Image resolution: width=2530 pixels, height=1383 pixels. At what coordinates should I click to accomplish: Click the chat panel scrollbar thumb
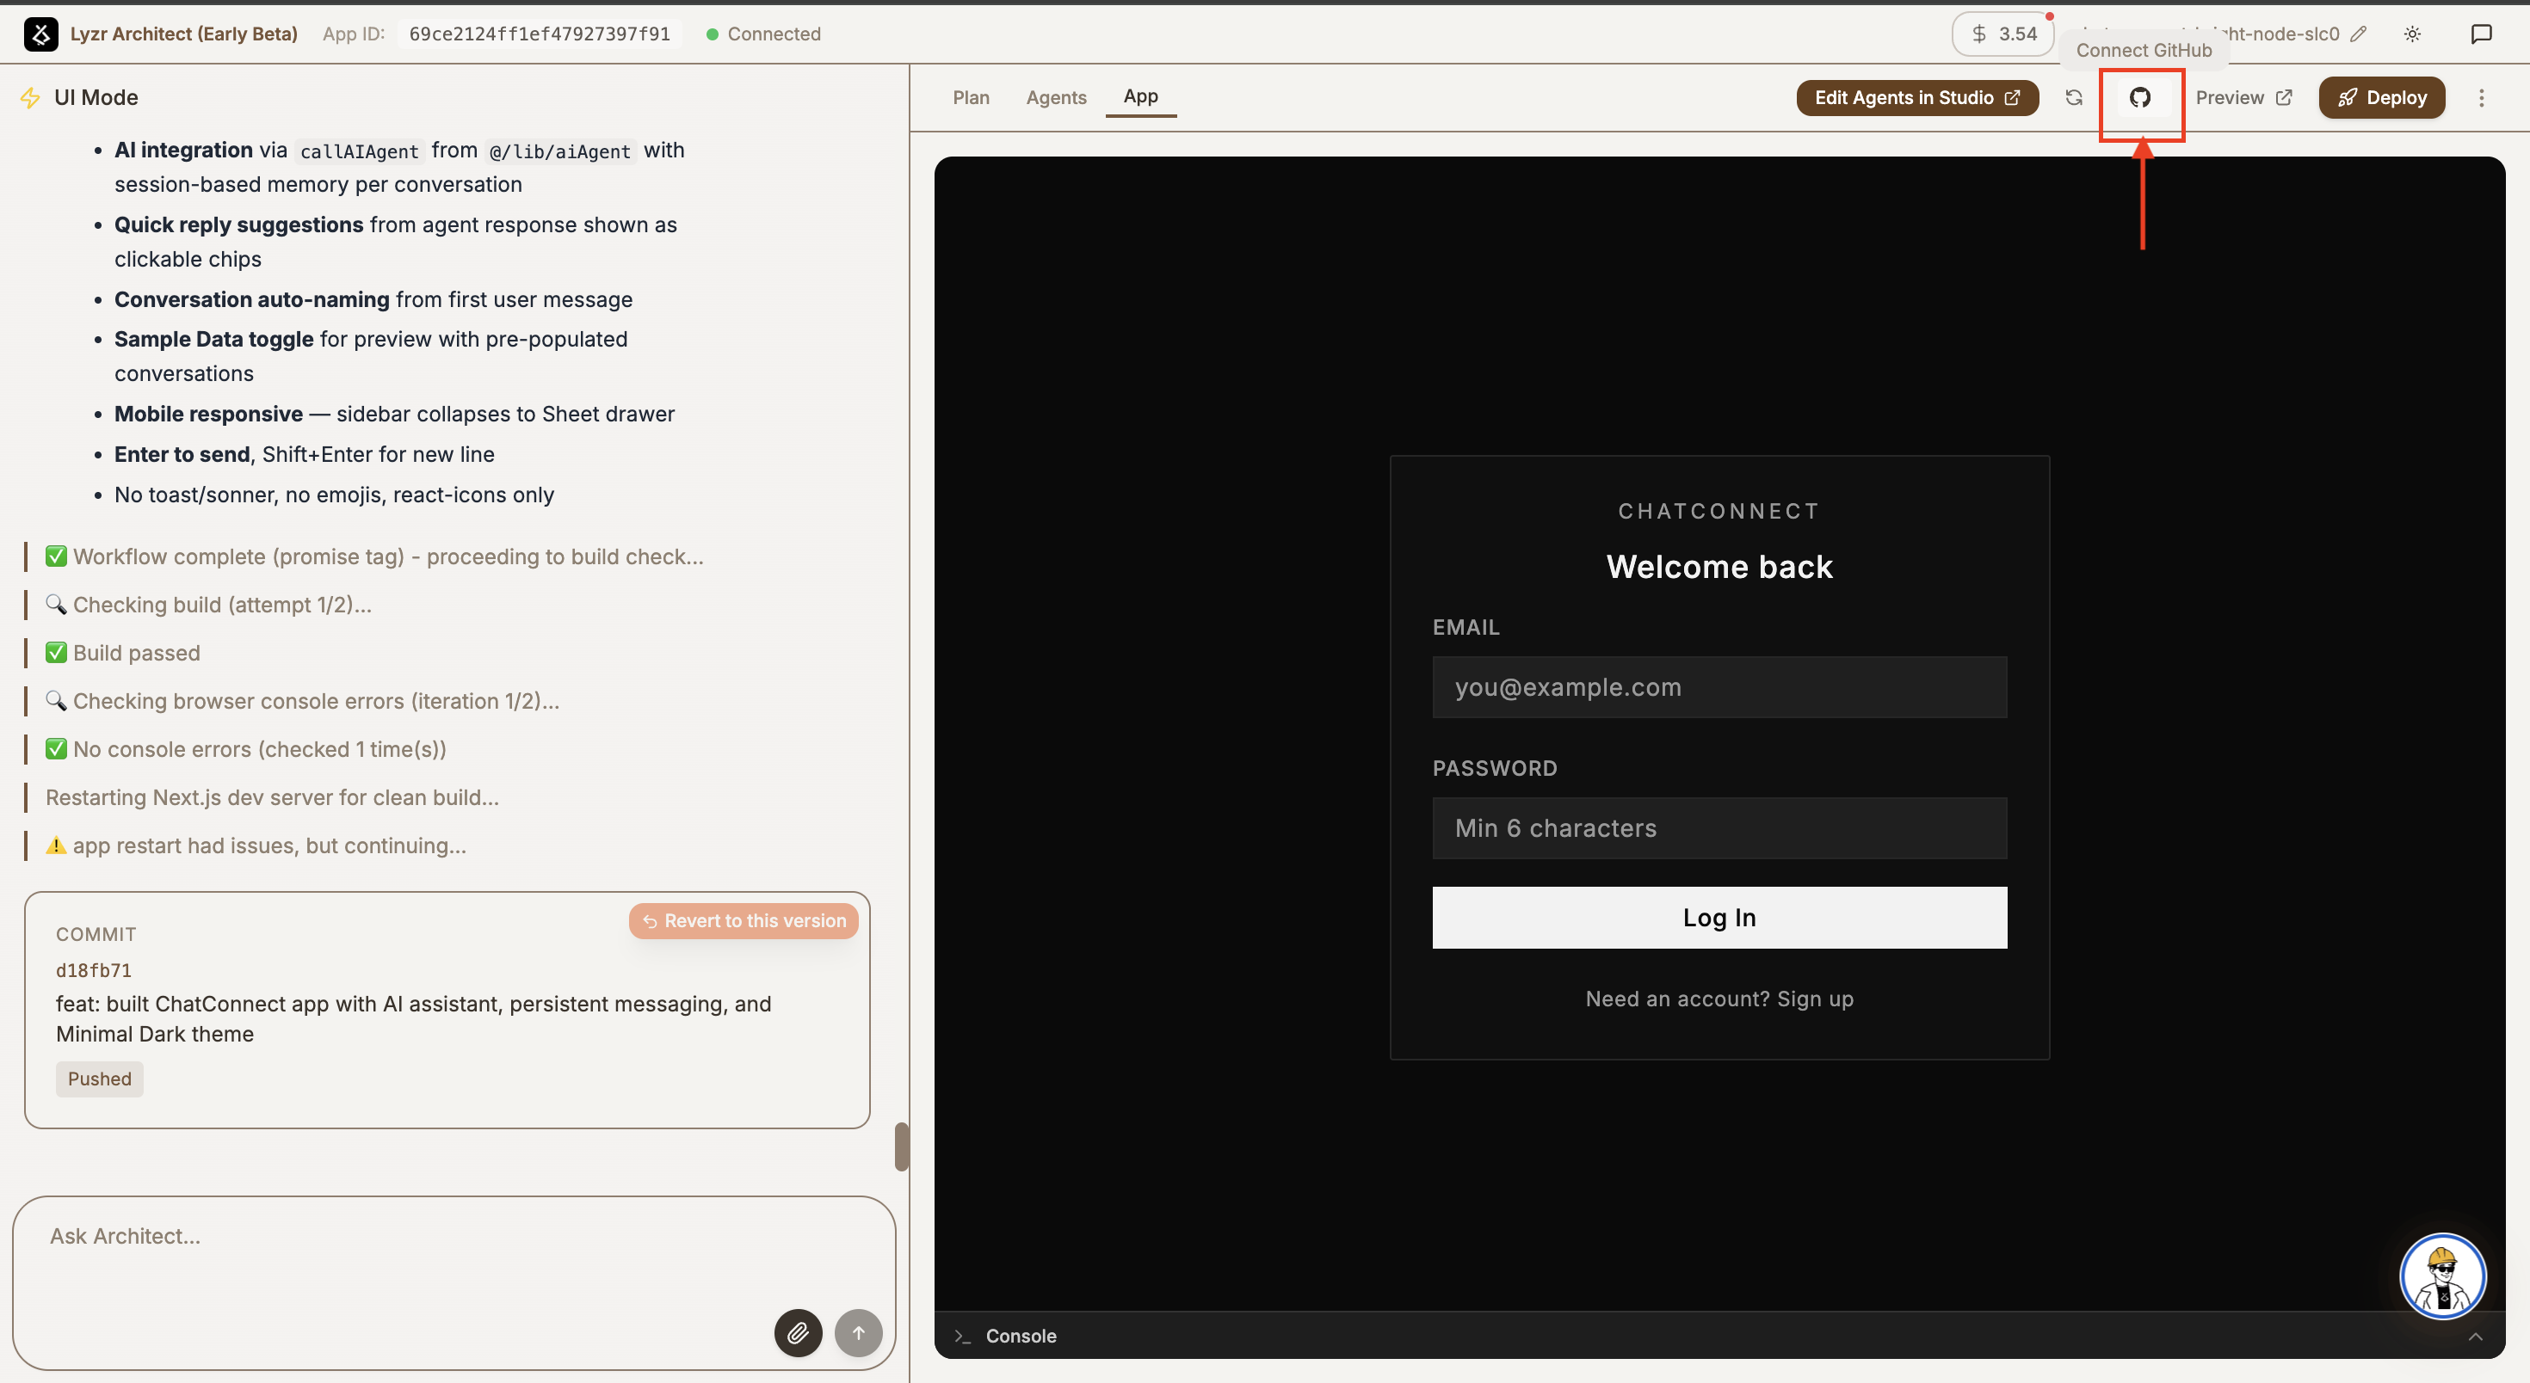coord(901,1146)
